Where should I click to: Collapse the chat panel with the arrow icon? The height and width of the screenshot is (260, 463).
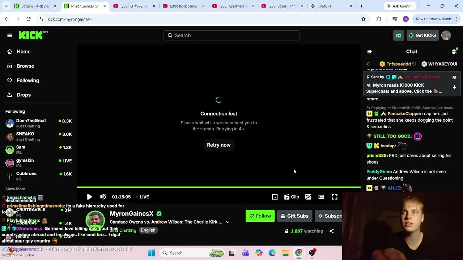pyautogui.click(x=369, y=52)
